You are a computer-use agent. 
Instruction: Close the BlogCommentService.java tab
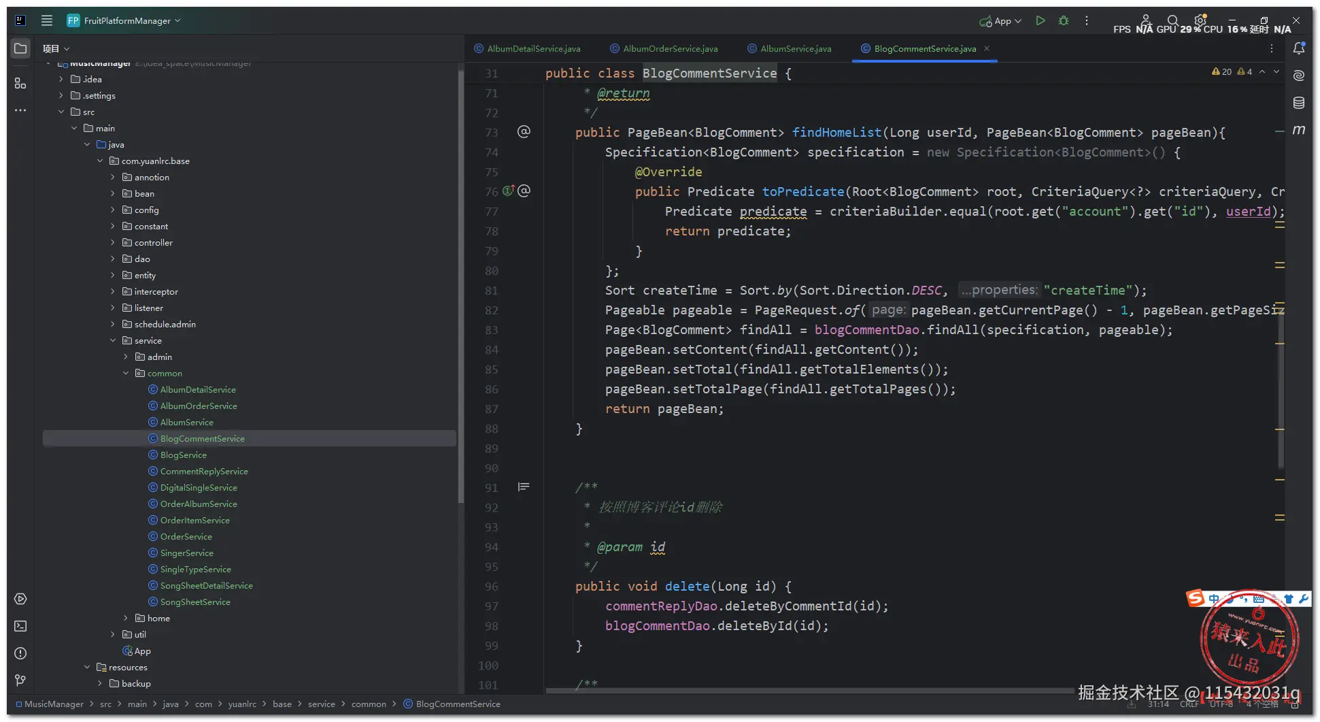(987, 48)
